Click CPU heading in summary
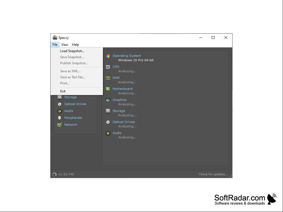Image resolution: width=283 pixels, height=212 pixels. pyautogui.click(x=116, y=67)
